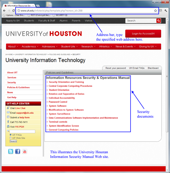170x173 pixels.
Task: Open the Parents top bar link
Action: (x=76, y=21)
